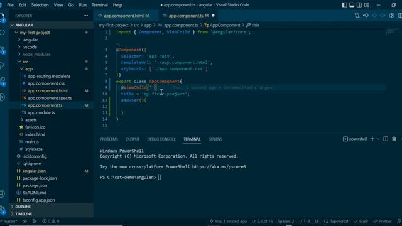The height and width of the screenshot is (226, 402).
Task: Click the Ln 9, Col 16 status item
Action: (263, 221)
